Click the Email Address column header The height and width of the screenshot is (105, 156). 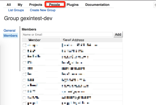coord(74,40)
